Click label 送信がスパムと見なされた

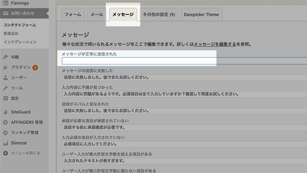86,104
